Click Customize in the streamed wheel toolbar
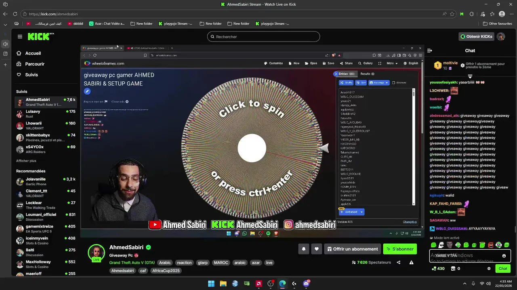The width and height of the screenshot is (517, 290). [x=273, y=63]
